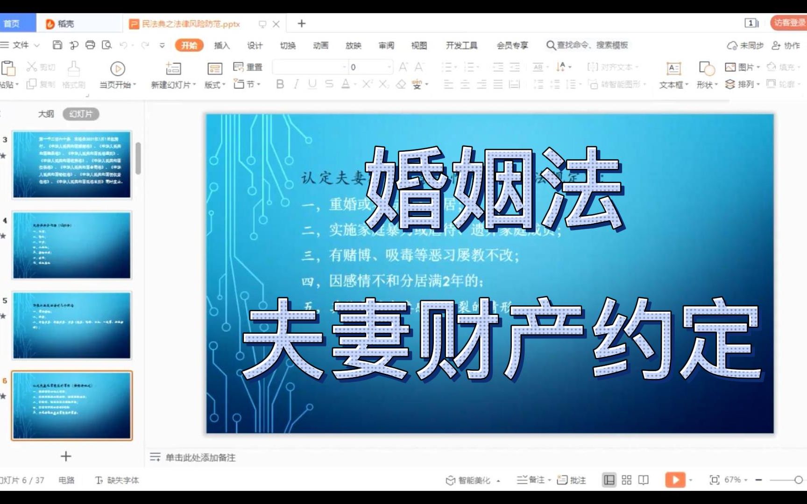807x504 pixels.
Task: Click the zoom out minus button
Action: (x=759, y=480)
